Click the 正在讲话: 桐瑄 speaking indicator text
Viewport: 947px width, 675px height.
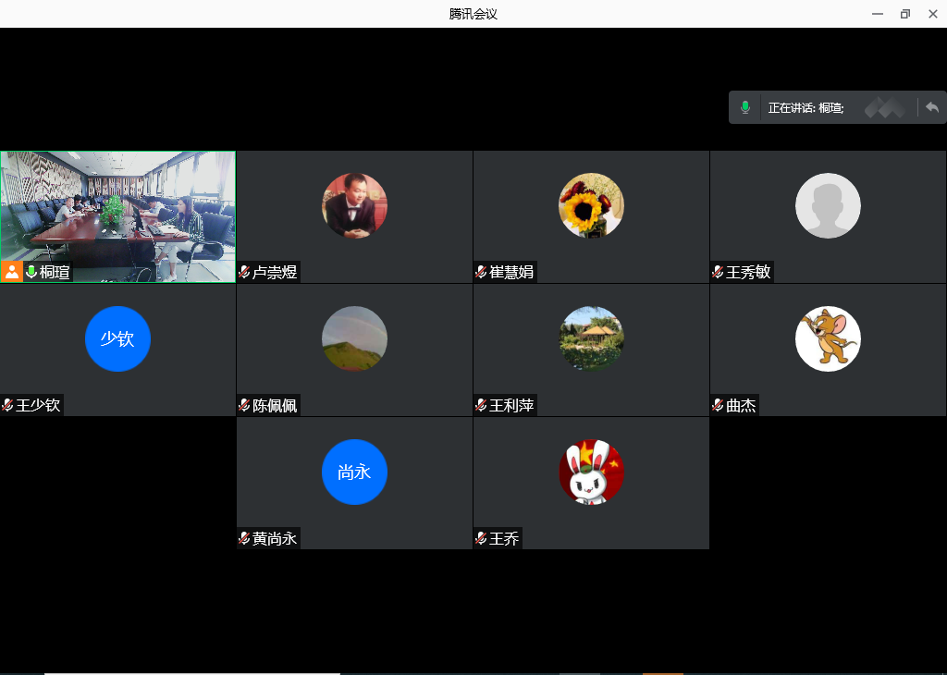(806, 108)
